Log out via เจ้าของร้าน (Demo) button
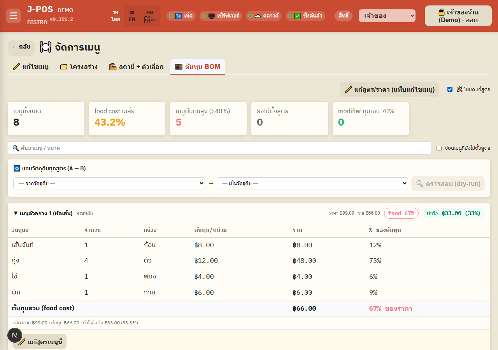The image size is (498, 350). coord(458,16)
